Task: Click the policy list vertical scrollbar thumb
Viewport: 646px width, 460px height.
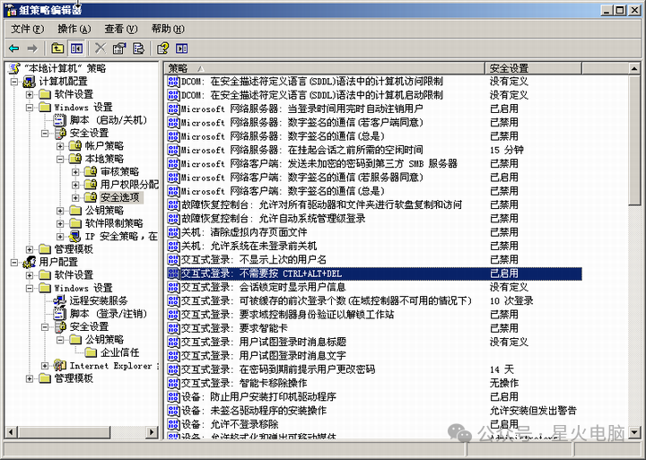Action: click(634, 139)
